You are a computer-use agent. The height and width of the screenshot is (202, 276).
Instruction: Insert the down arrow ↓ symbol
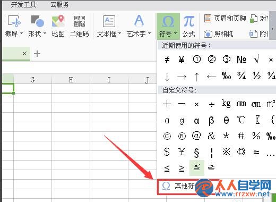pos(167,77)
